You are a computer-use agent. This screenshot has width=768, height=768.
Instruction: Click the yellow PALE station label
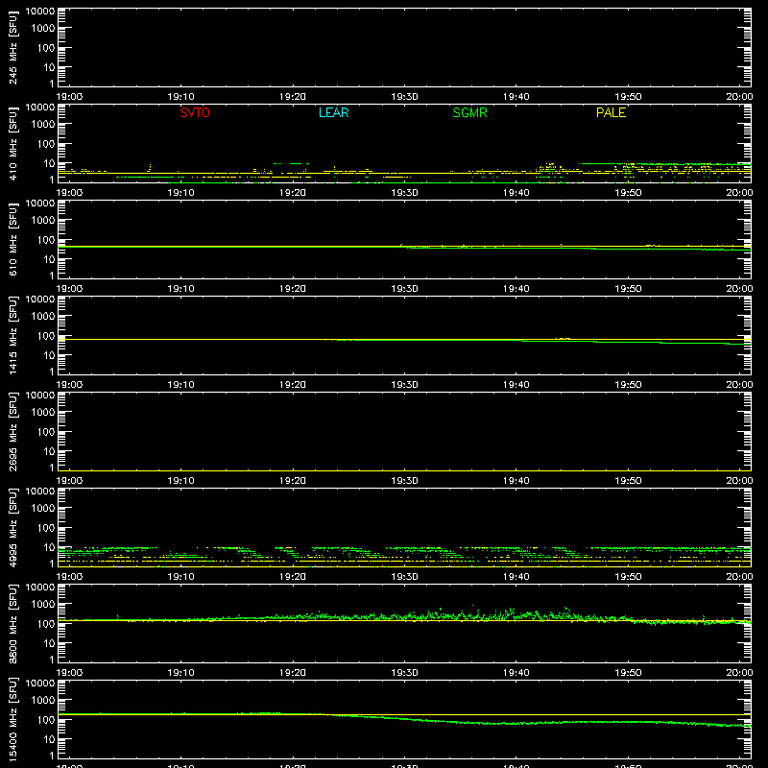(611, 112)
